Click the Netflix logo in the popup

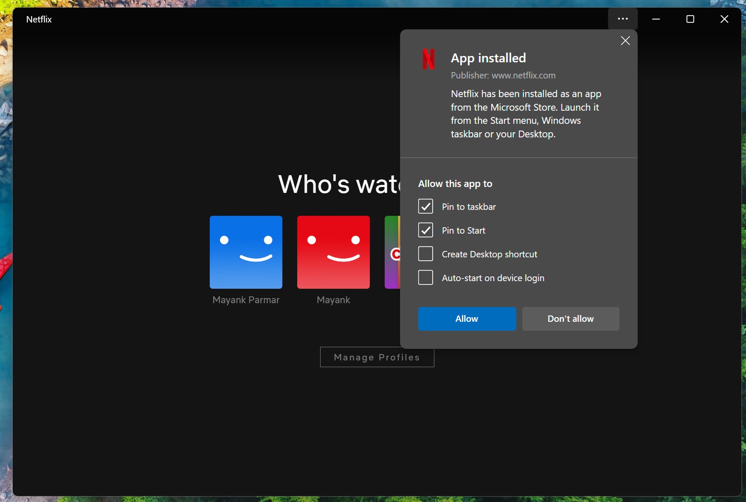click(429, 59)
